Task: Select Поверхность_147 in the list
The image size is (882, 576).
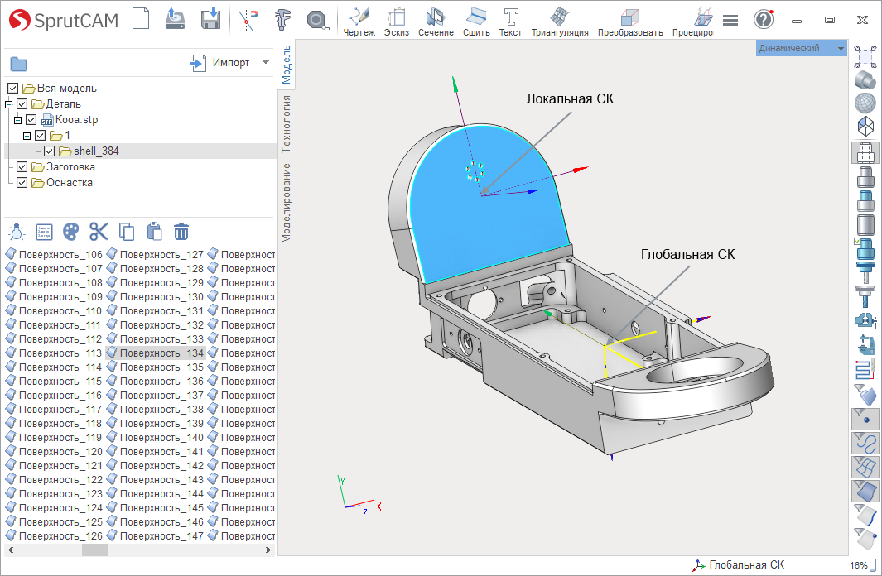Action: (155, 536)
